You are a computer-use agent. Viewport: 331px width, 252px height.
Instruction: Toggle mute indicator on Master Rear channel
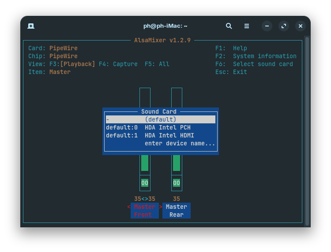pos(177,183)
